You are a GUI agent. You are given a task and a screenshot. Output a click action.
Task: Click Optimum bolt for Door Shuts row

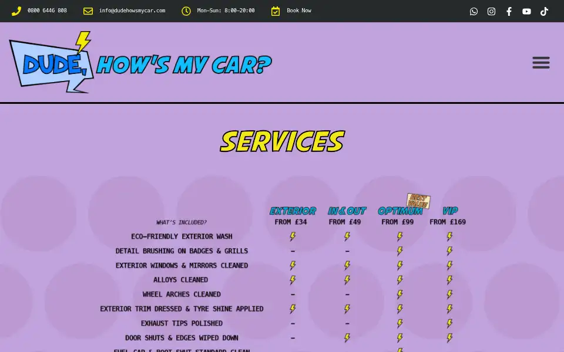(399, 338)
